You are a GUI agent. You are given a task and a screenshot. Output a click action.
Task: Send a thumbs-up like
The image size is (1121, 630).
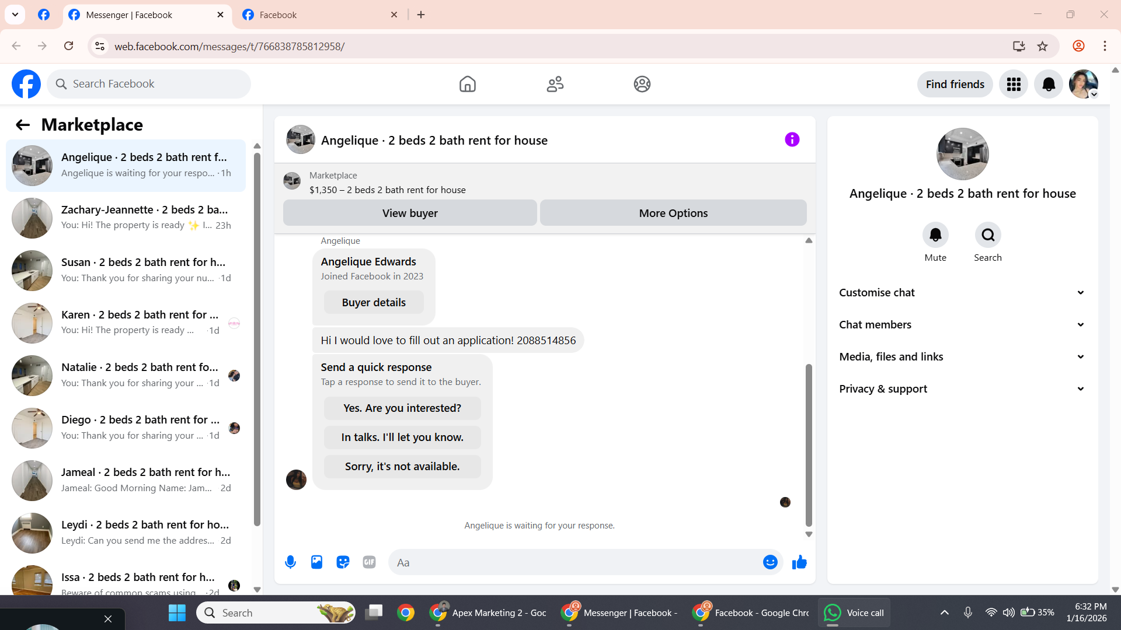799,562
